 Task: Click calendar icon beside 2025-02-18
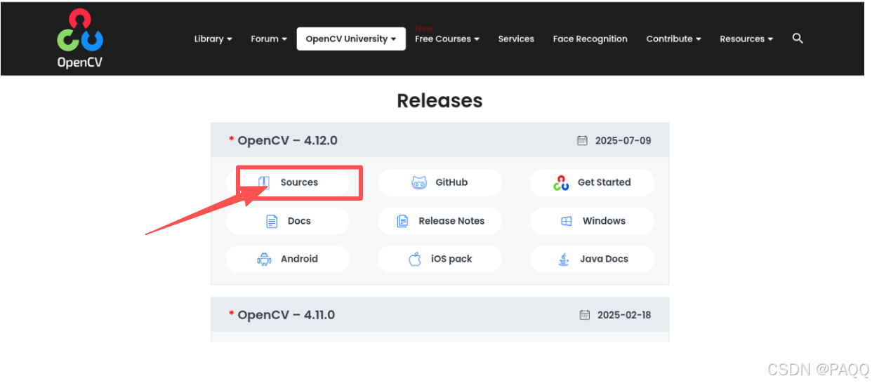(585, 315)
